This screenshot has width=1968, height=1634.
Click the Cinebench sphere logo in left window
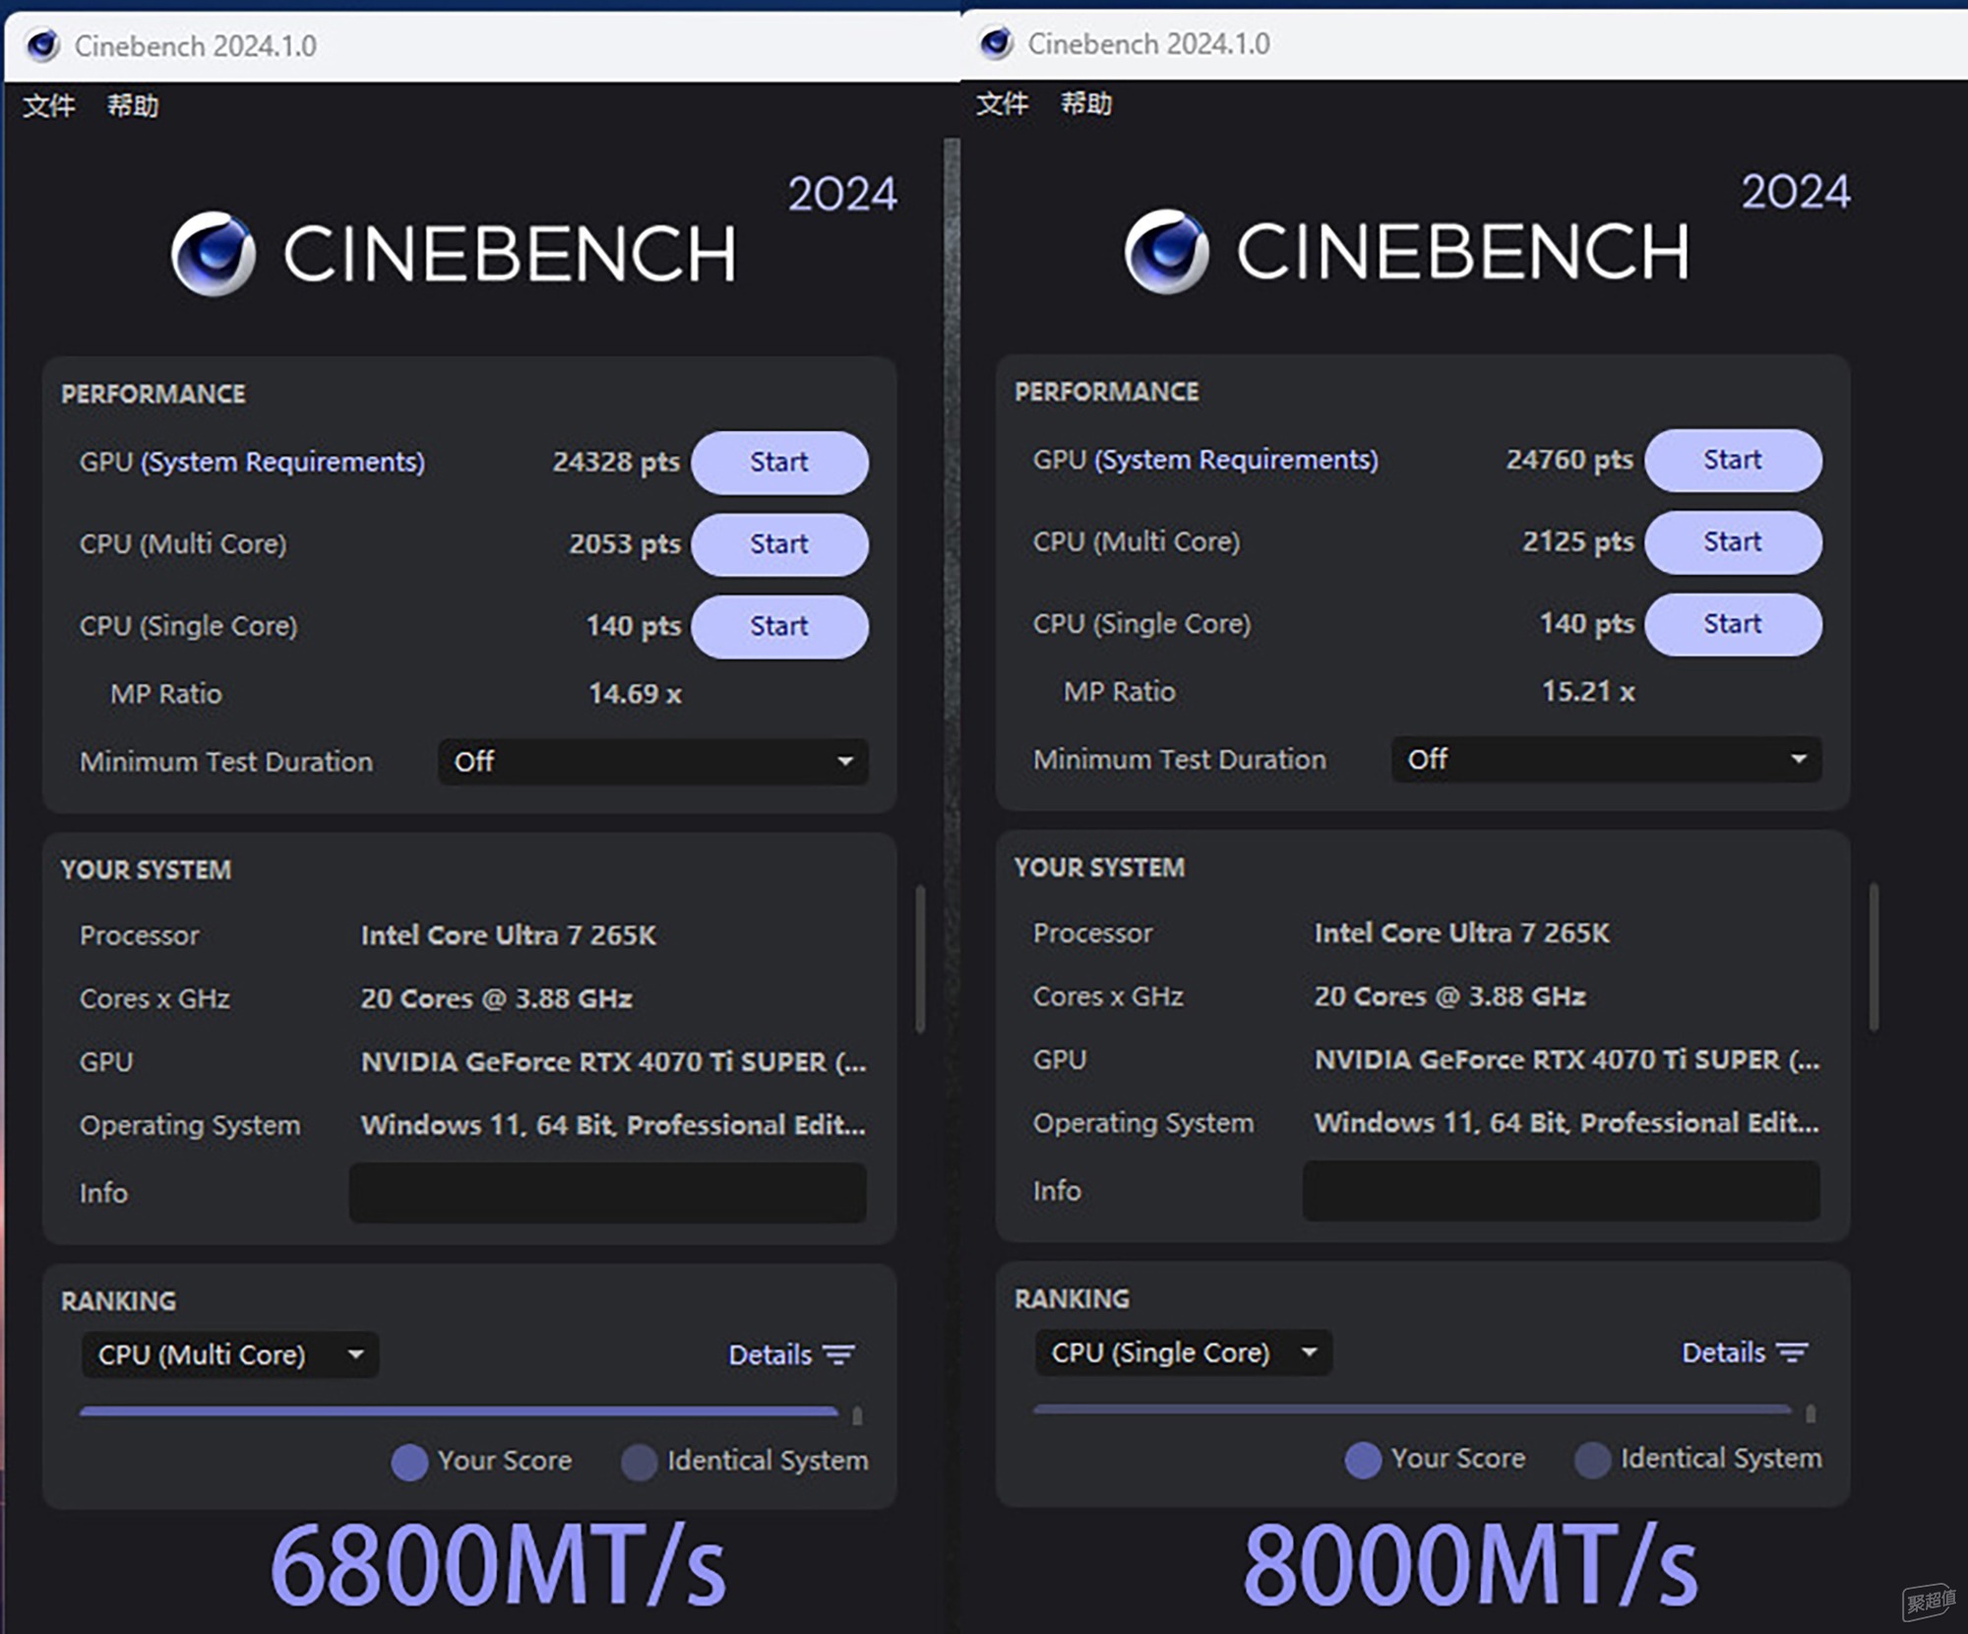(x=214, y=254)
